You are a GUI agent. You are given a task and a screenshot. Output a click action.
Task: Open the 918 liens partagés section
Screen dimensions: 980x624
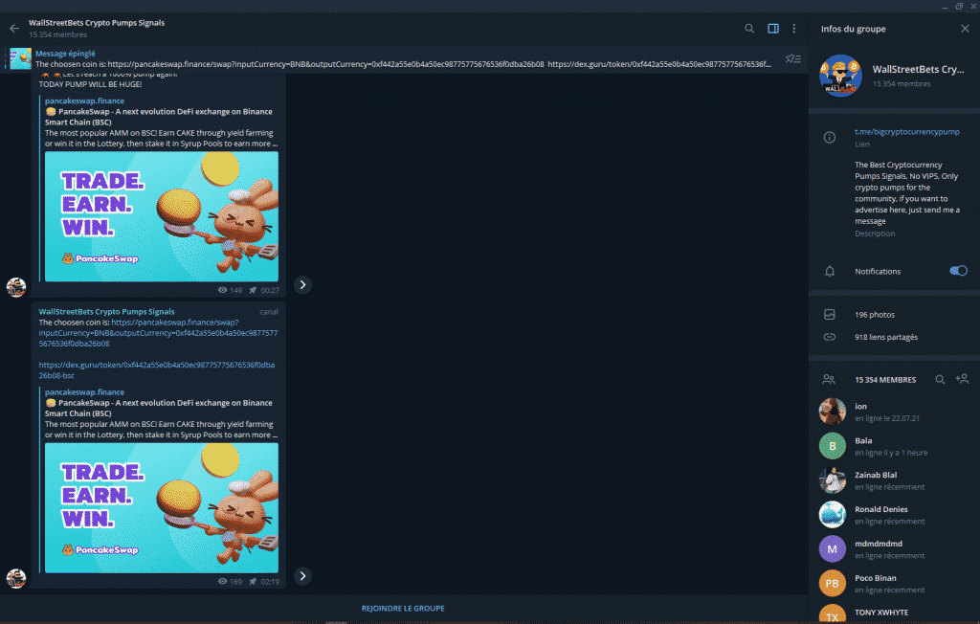click(886, 337)
